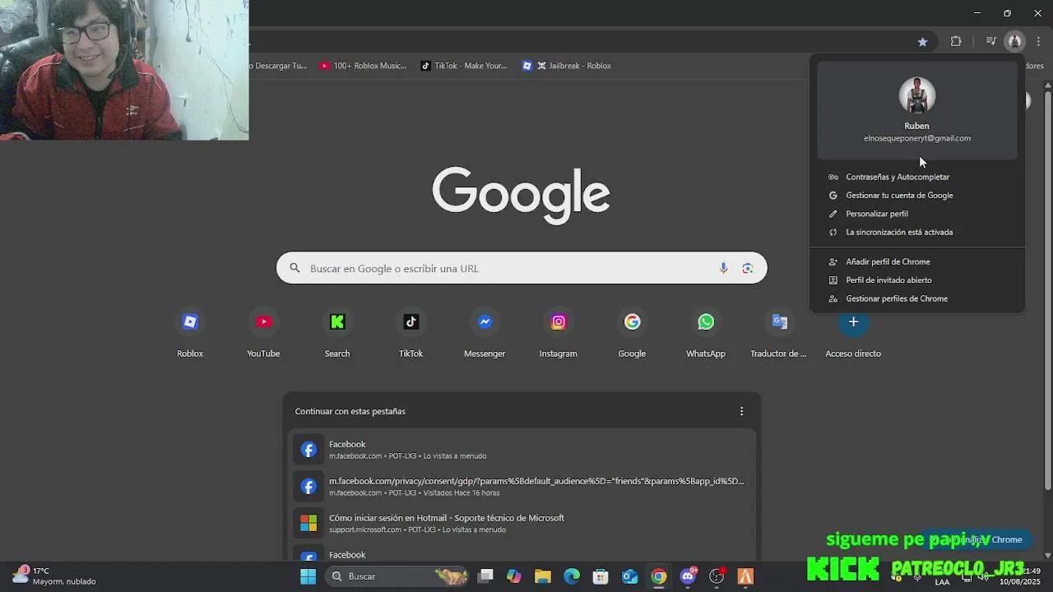Open 'Continuar con estas pestañas' three-dot menu
1053x592 pixels.
(741, 411)
